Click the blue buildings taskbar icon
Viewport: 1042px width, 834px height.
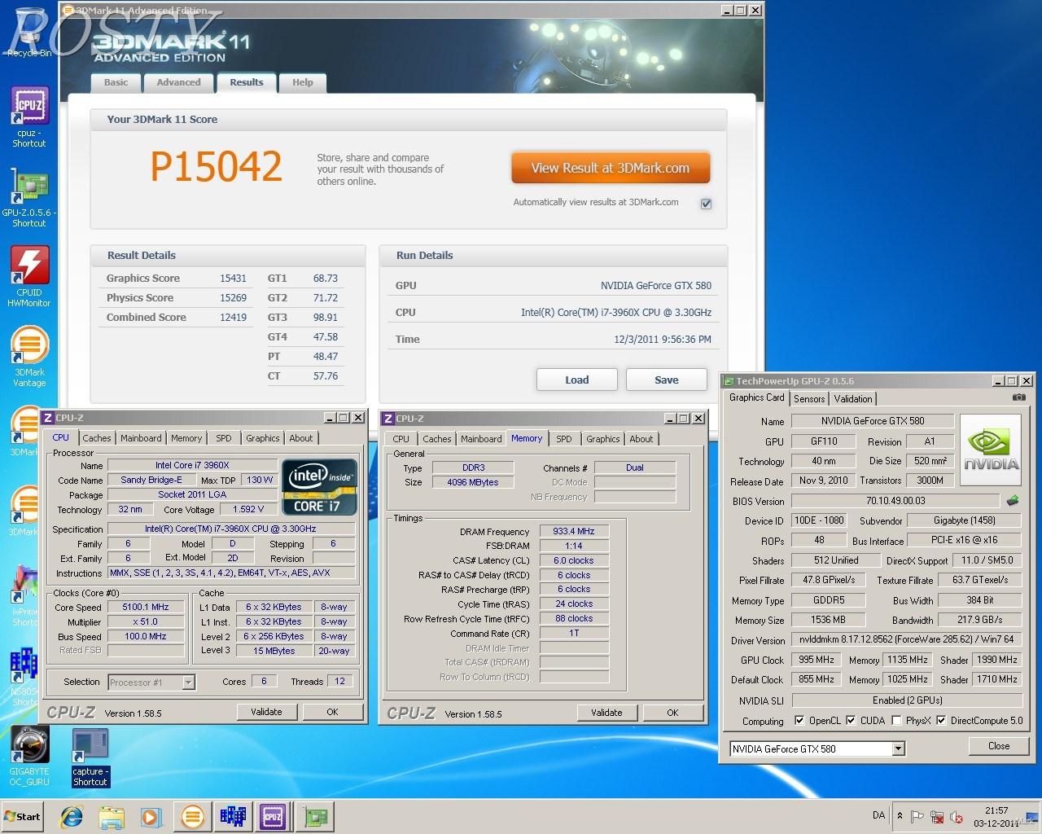pos(232,816)
